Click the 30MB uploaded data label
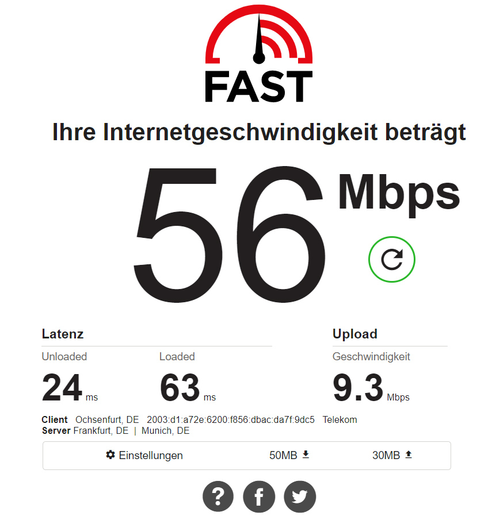The image size is (492, 520). 386,455
